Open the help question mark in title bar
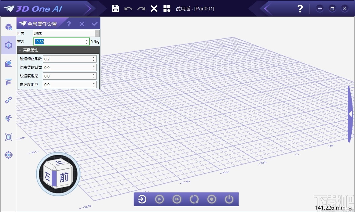The height and width of the screenshot is (212, 355). point(300,9)
